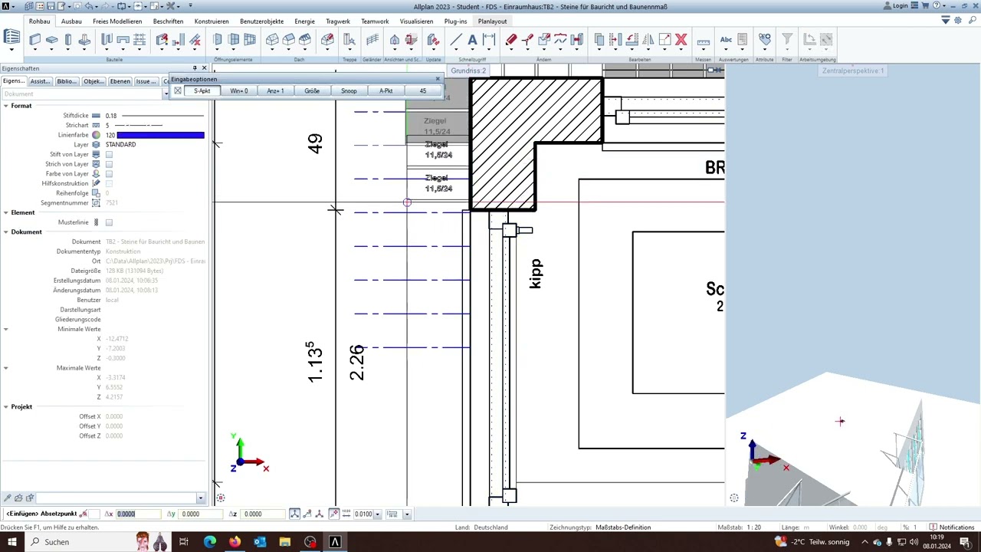The width and height of the screenshot is (981, 552).
Task: Click the Win= 0 button
Action: [239, 90]
